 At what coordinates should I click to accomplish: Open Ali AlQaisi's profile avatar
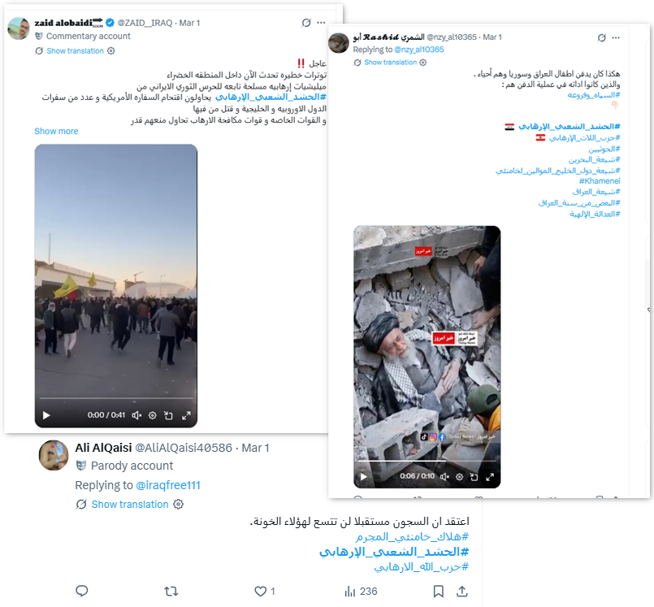point(54,455)
